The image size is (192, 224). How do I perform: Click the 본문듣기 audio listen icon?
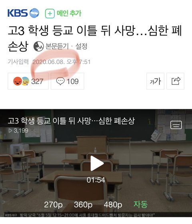[38, 46]
